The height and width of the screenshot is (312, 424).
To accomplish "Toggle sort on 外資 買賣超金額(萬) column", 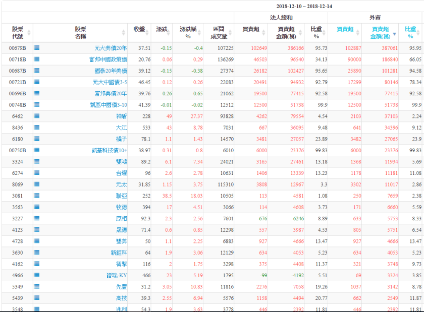I will (x=380, y=33).
